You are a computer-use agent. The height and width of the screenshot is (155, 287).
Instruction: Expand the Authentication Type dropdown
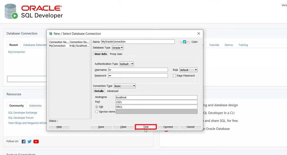pyautogui.click(x=127, y=64)
